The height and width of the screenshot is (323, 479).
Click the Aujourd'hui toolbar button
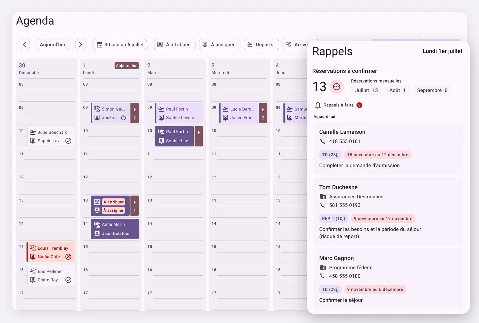pos(52,45)
